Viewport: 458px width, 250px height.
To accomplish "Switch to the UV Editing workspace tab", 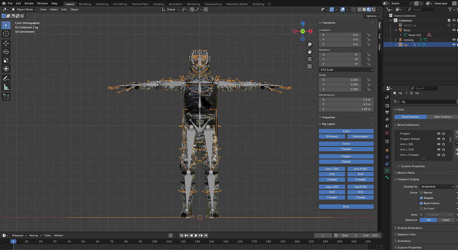I will click(120, 4).
